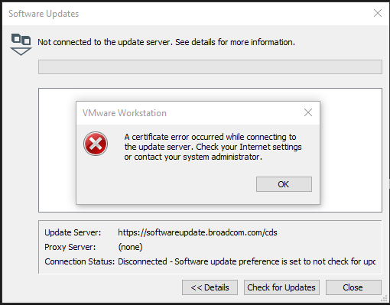The image size is (390, 305).
Task: Select the Update Server label
Action: click(73, 232)
